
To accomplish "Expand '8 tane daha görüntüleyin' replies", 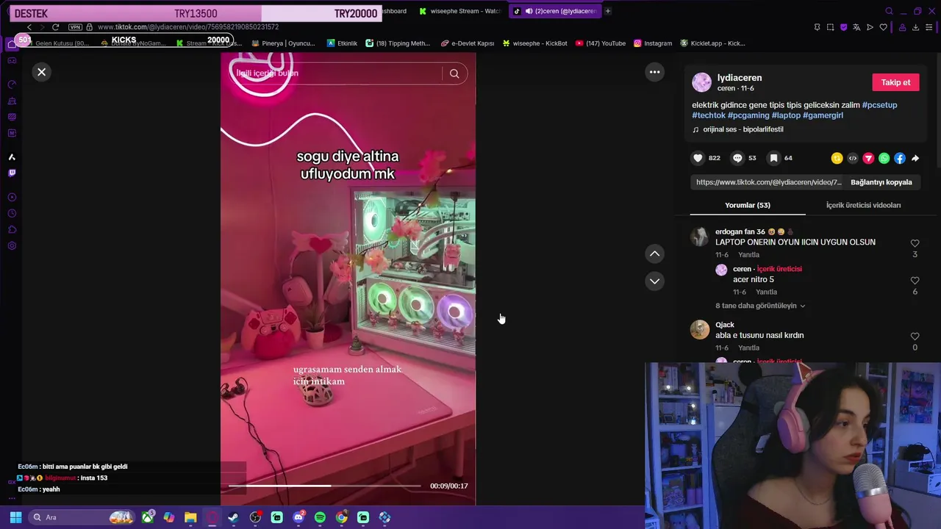I will point(760,306).
